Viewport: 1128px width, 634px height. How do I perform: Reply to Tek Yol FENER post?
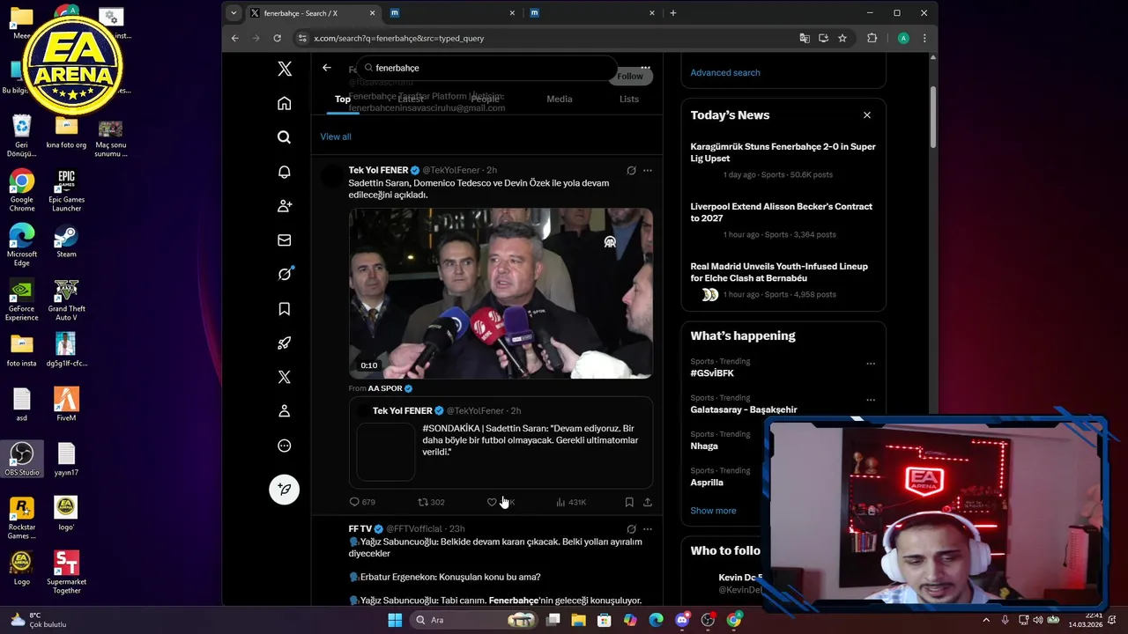[362, 502]
